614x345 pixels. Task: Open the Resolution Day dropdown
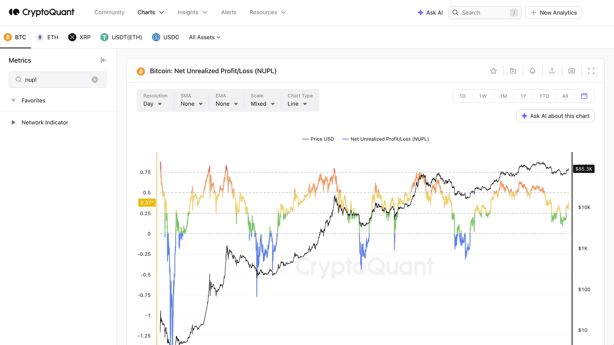coord(155,100)
